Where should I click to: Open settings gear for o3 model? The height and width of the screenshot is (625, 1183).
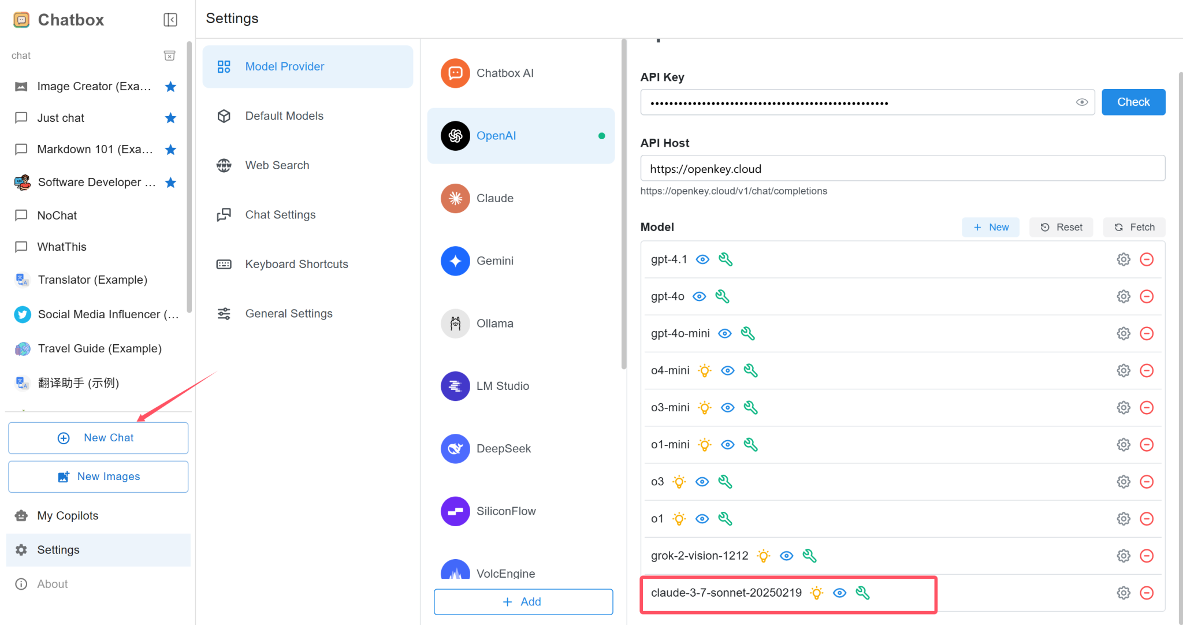[x=1124, y=482]
